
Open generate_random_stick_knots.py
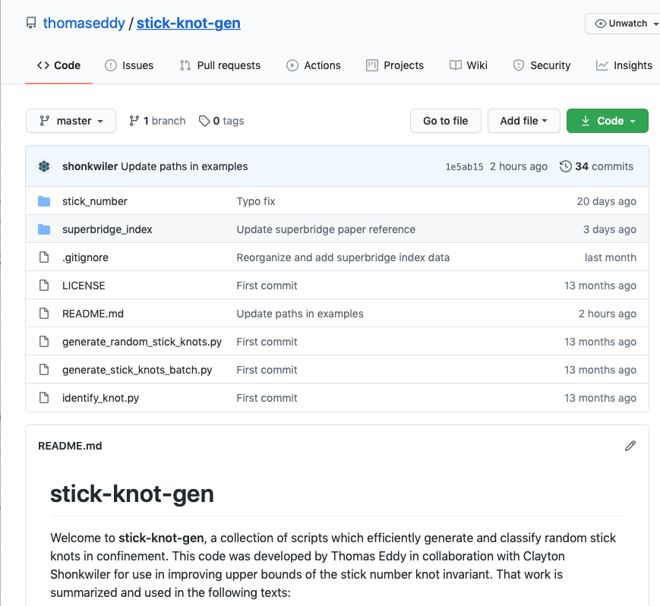click(142, 342)
